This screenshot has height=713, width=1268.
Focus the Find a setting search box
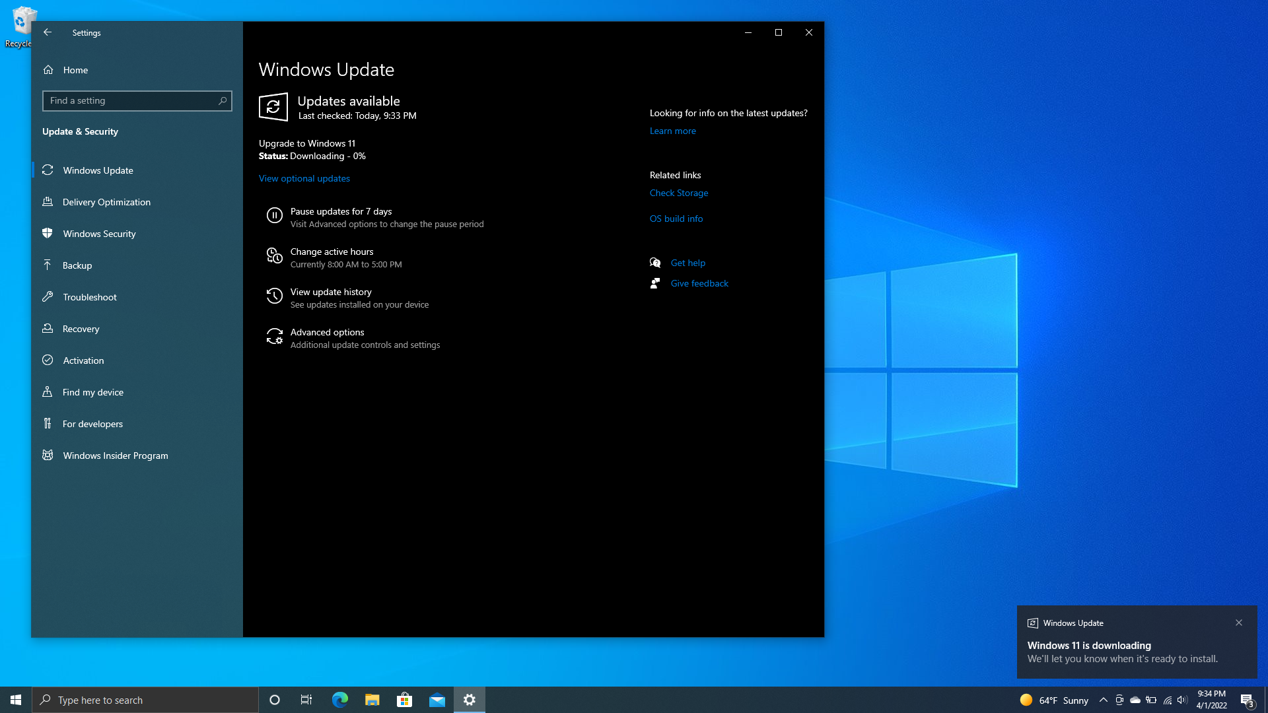click(137, 101)
